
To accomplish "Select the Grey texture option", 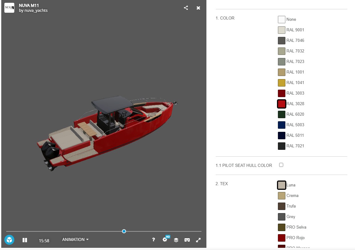I will [281, 217].
